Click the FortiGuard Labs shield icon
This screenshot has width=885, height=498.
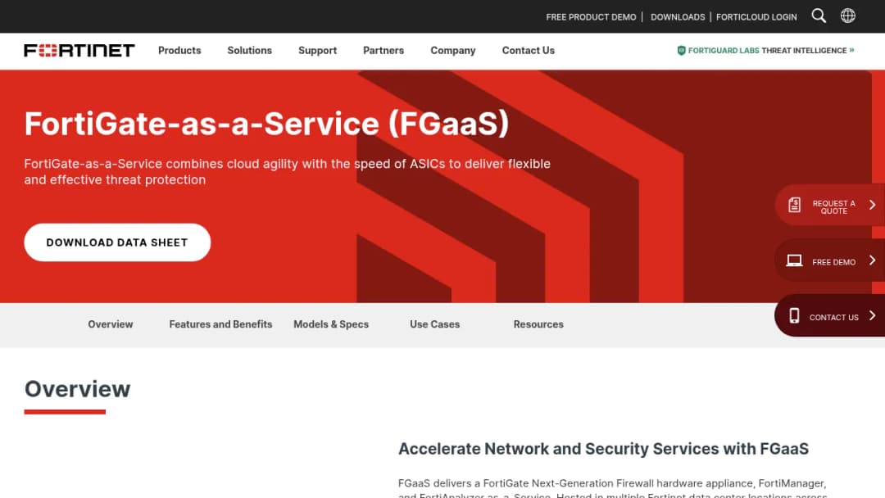pyautogui.click(x=681, y=50)
